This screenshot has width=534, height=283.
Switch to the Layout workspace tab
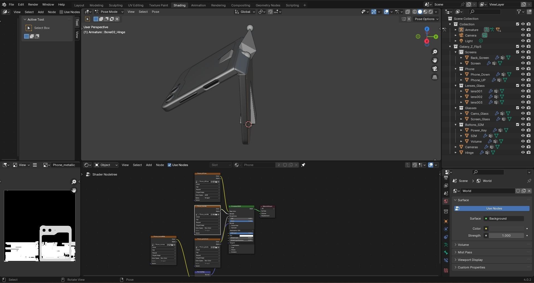[x=79, y=5]
